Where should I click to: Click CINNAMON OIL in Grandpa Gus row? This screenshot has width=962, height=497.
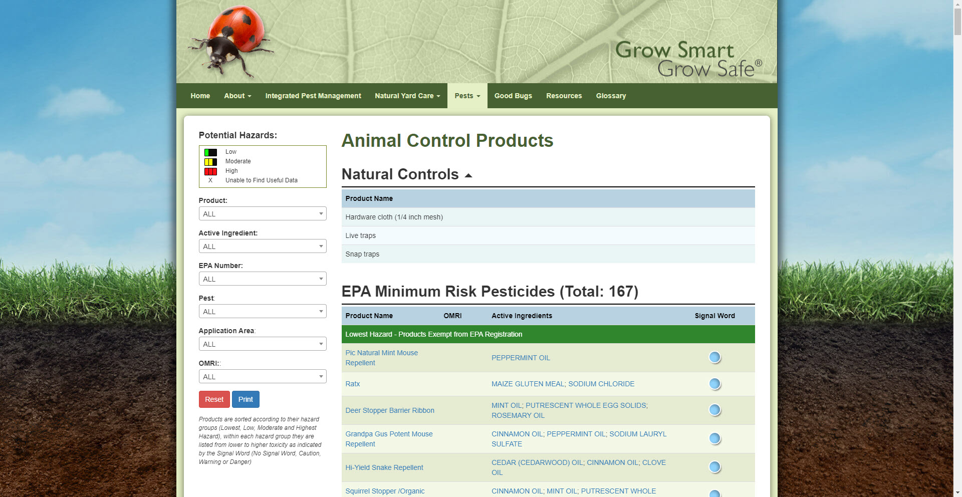pyautogui.click(x=517, y=434)
